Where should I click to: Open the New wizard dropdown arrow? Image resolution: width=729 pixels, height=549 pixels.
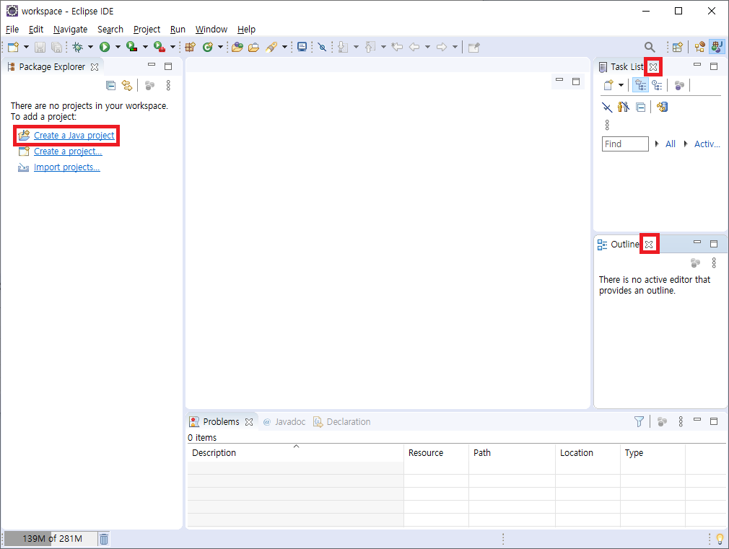(x=26, y=47)
